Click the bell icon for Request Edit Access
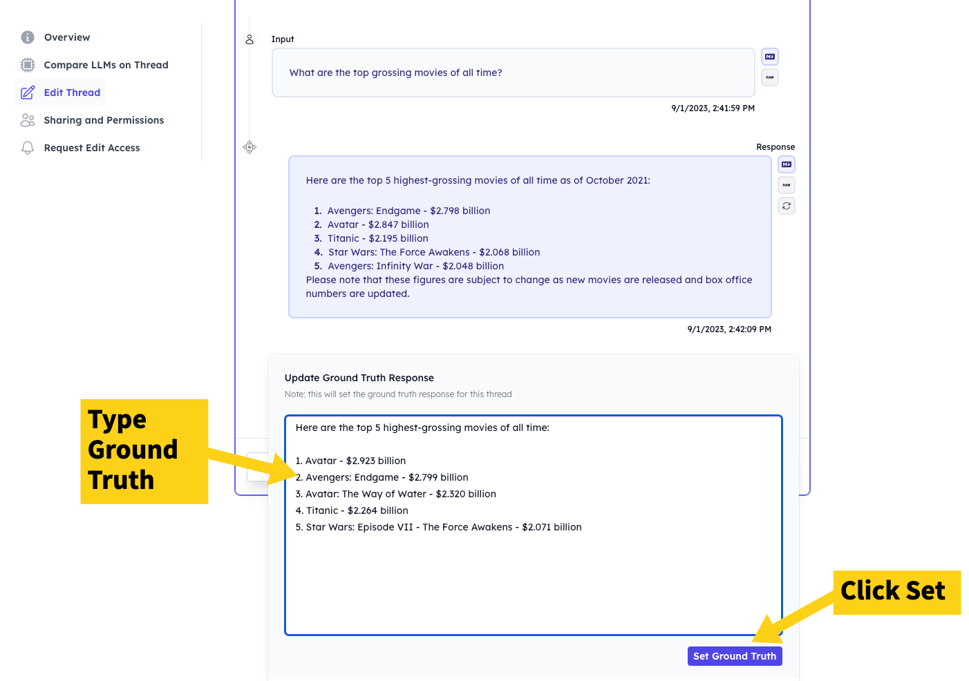This screenshot has width=969, height=681. [x=28, y=148]
